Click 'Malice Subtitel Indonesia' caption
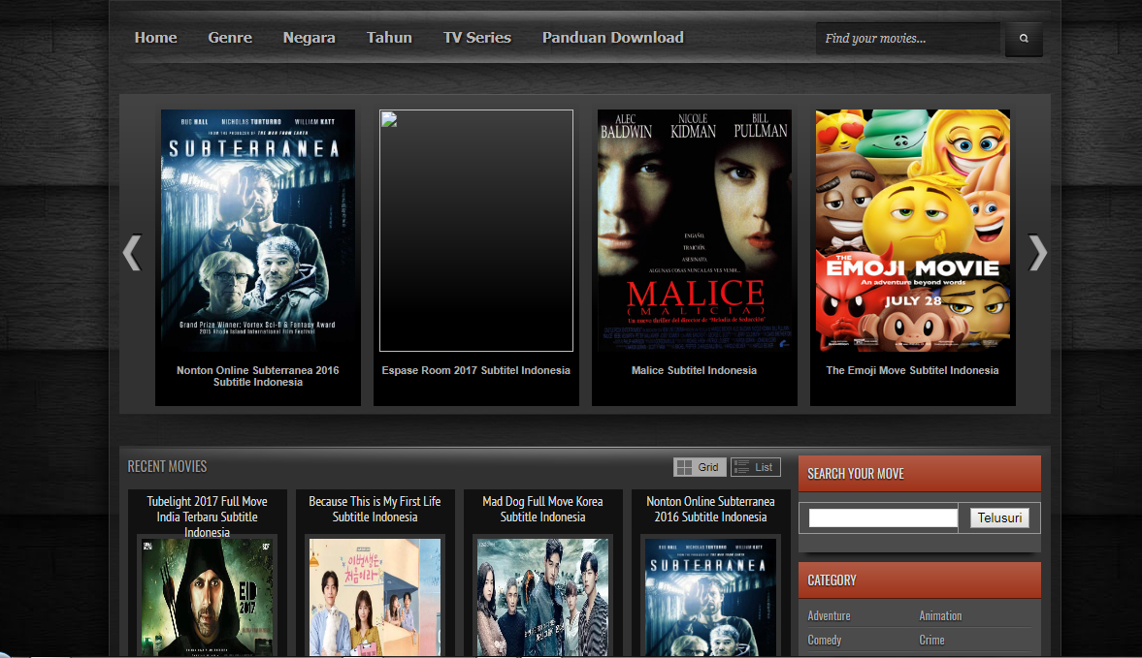The image size is (1142, 658). point(694,370)
